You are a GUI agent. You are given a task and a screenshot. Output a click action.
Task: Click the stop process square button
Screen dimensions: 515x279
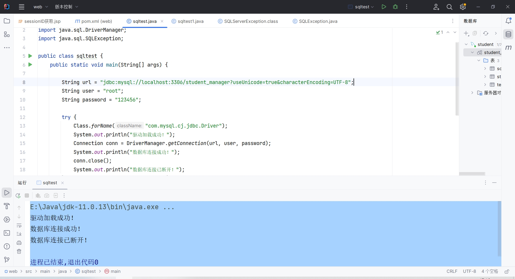pos(27,195)
